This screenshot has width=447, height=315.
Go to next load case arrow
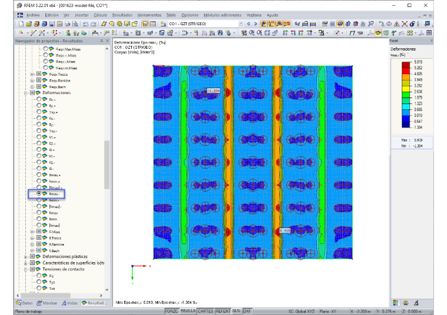coord(256,24)
